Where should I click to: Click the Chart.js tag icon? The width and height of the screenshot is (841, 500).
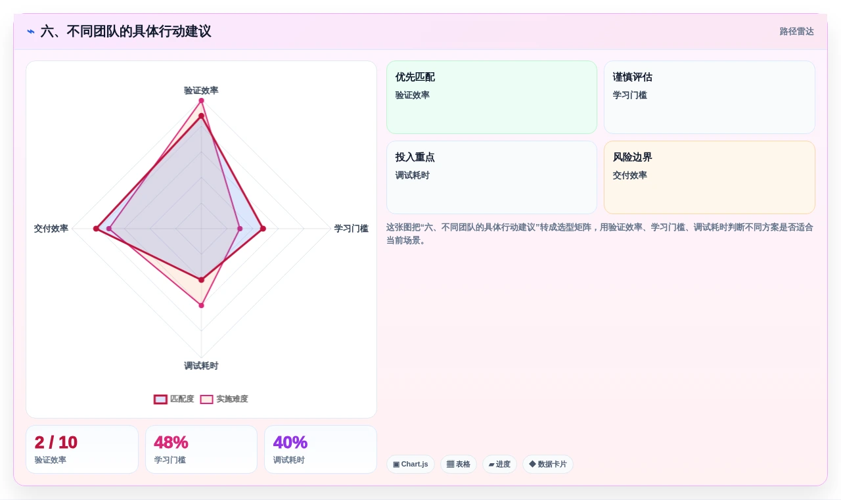click(x=396, y=465)
